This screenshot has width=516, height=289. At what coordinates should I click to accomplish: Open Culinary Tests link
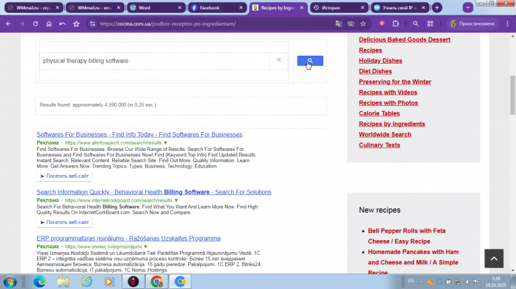point(380,145)
